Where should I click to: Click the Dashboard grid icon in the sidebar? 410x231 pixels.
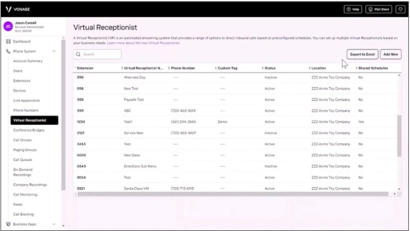pos(8,42)
